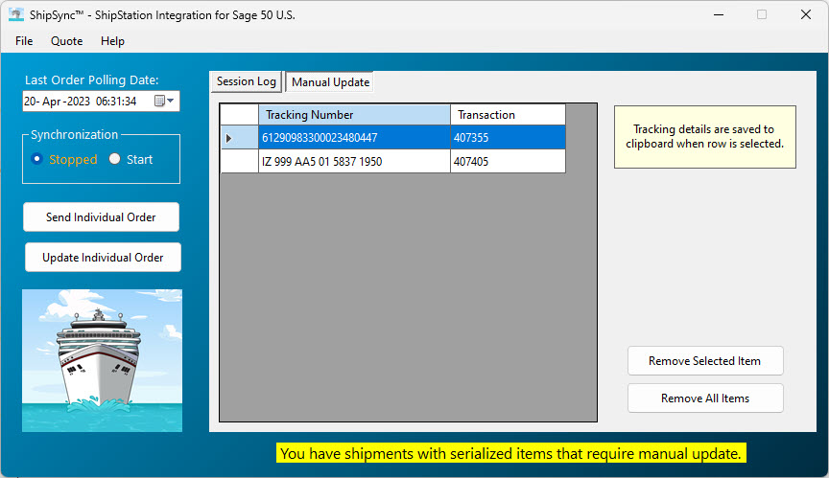
Task: Close the ShipSync window
Action: tap(806, 14)
